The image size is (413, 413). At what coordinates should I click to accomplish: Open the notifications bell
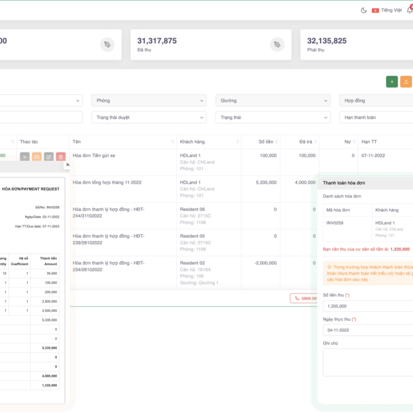click(409, 10)
